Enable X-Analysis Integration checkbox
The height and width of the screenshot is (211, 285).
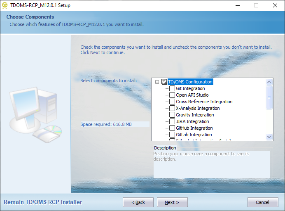pyautogui.click(x=172, y=108)
